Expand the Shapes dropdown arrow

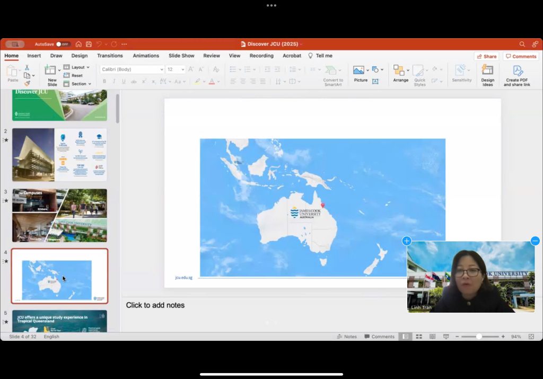point(382,69)
